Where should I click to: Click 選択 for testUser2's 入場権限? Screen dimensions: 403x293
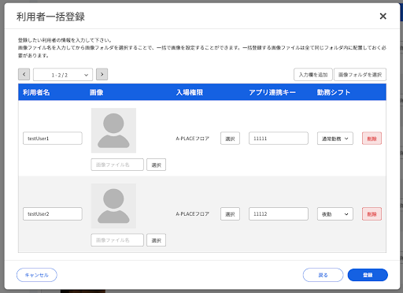point(230,214)
